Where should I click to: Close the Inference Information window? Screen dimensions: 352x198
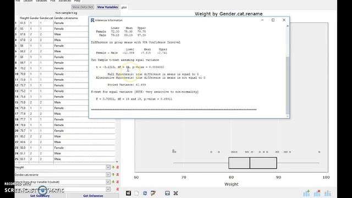click(x=284, y=20)
